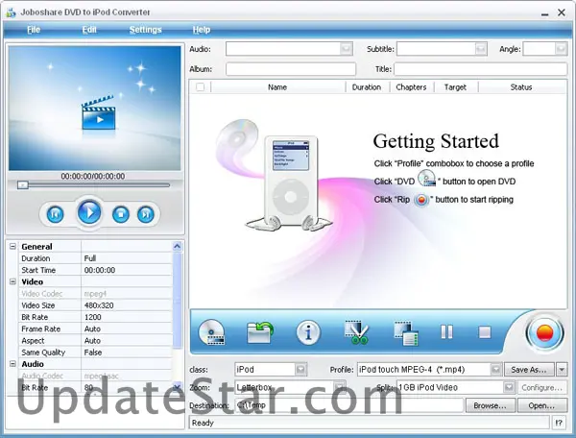The height and width of the screenshot is (438, 576).
Task: Click the Save As... button
Action: point(529,369)
